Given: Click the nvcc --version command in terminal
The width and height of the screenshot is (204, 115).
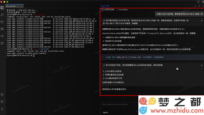Looking at the screenshot, I should pos(41,49).
